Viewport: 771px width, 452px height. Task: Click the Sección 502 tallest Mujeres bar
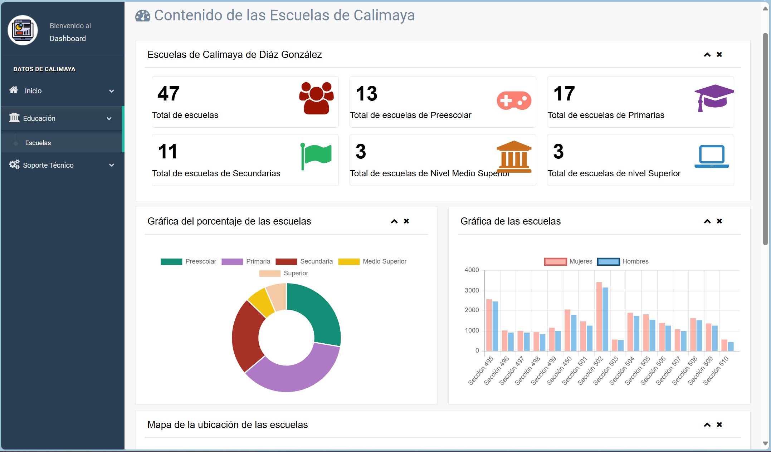pos(599,317)
